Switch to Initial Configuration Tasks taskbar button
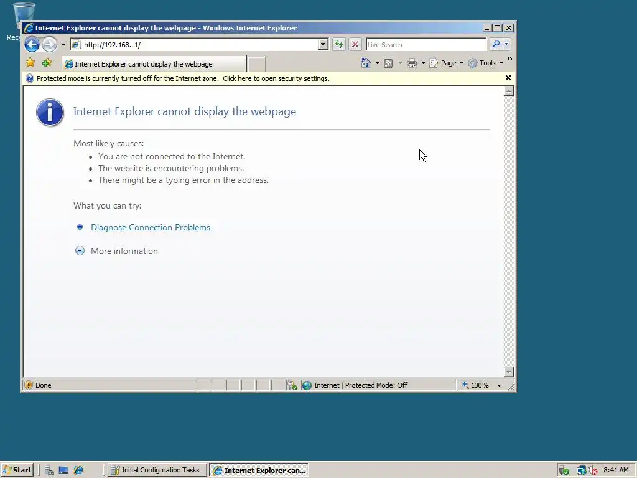 click(x=157, y=470)
